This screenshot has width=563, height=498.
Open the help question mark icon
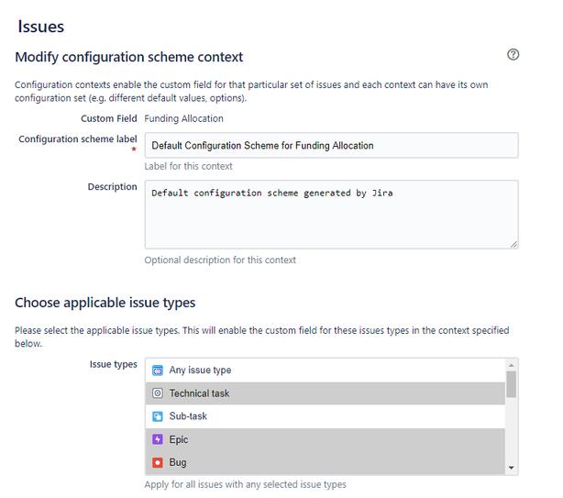[513, 55]
